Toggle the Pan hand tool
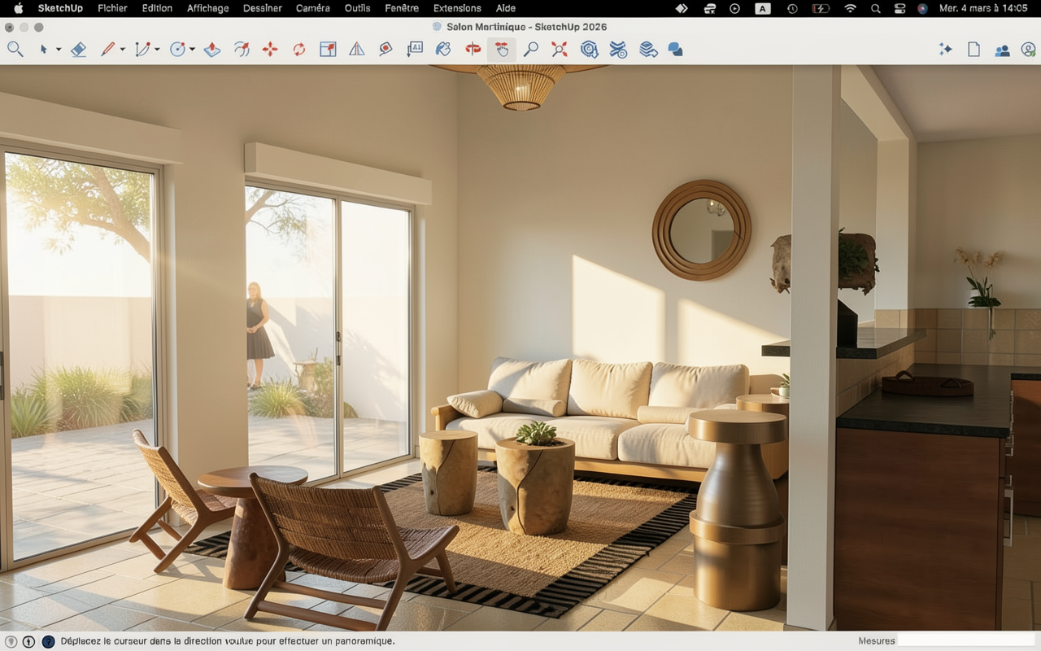1041x651 pixels. click(502, 50)
